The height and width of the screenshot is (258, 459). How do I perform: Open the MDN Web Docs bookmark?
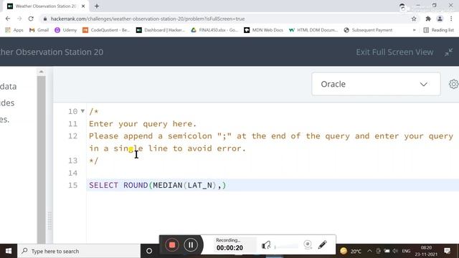pyautogui.click(x=263, y=30)
